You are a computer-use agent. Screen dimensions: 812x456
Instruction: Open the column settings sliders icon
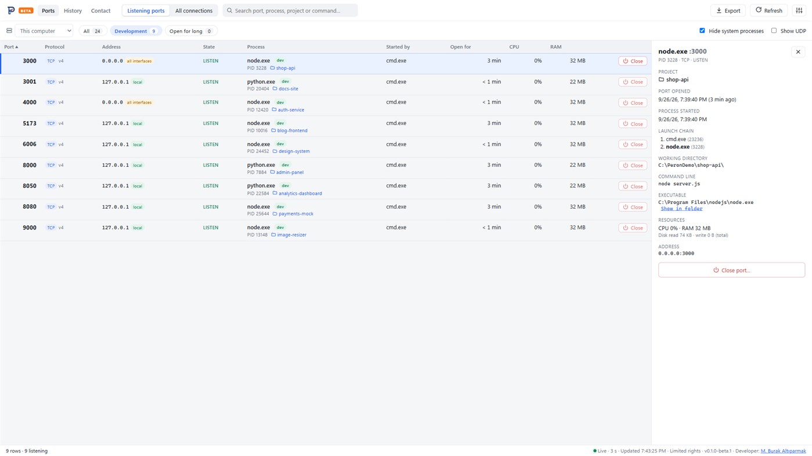point(799,10)
